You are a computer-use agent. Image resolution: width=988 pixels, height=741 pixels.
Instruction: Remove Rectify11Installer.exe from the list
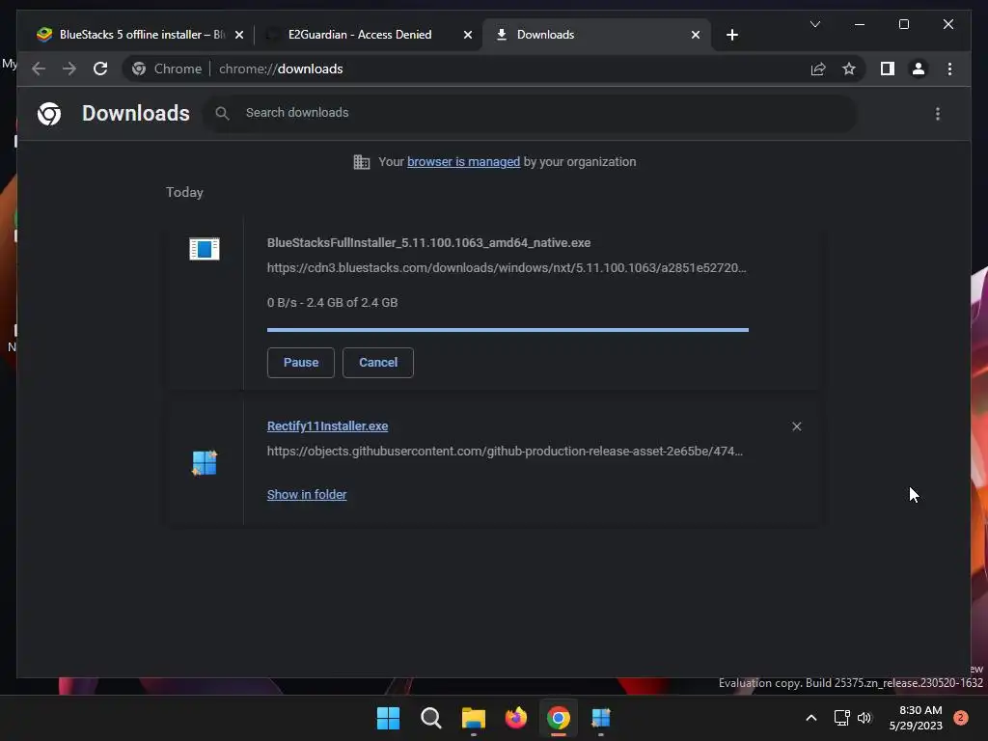click(x=796, y=426)
